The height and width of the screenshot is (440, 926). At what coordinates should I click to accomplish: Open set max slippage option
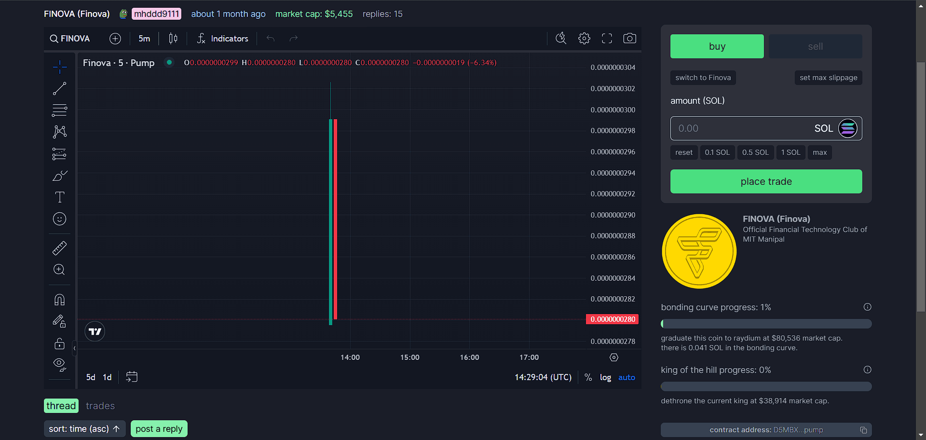[x=829, y=78]
